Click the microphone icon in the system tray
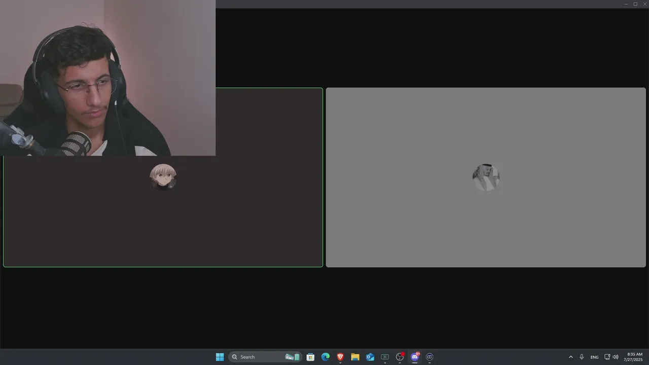This screenshot has width=649, height=365. click(582, 357)
